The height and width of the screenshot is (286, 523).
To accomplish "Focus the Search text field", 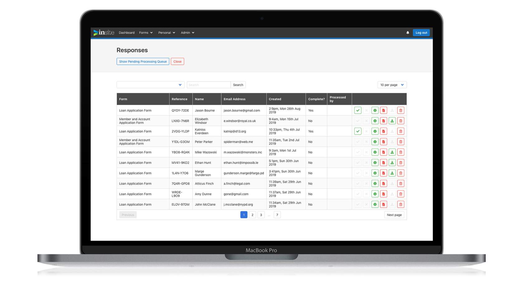I will coord(209,85).
